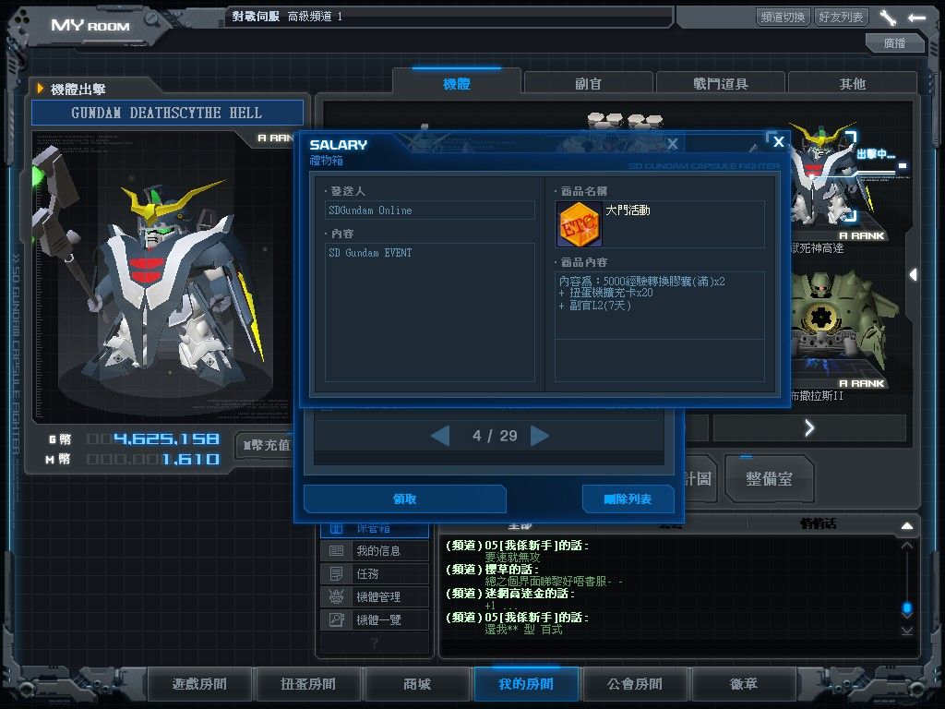The width and height of the screenshot is (945, 709).
Task: Open 我的信息 menu entry
Action: click(375, 550)
